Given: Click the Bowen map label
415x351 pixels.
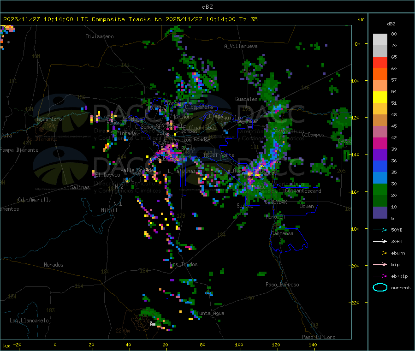Looking at the screenshot, I should tap(307, 206).
